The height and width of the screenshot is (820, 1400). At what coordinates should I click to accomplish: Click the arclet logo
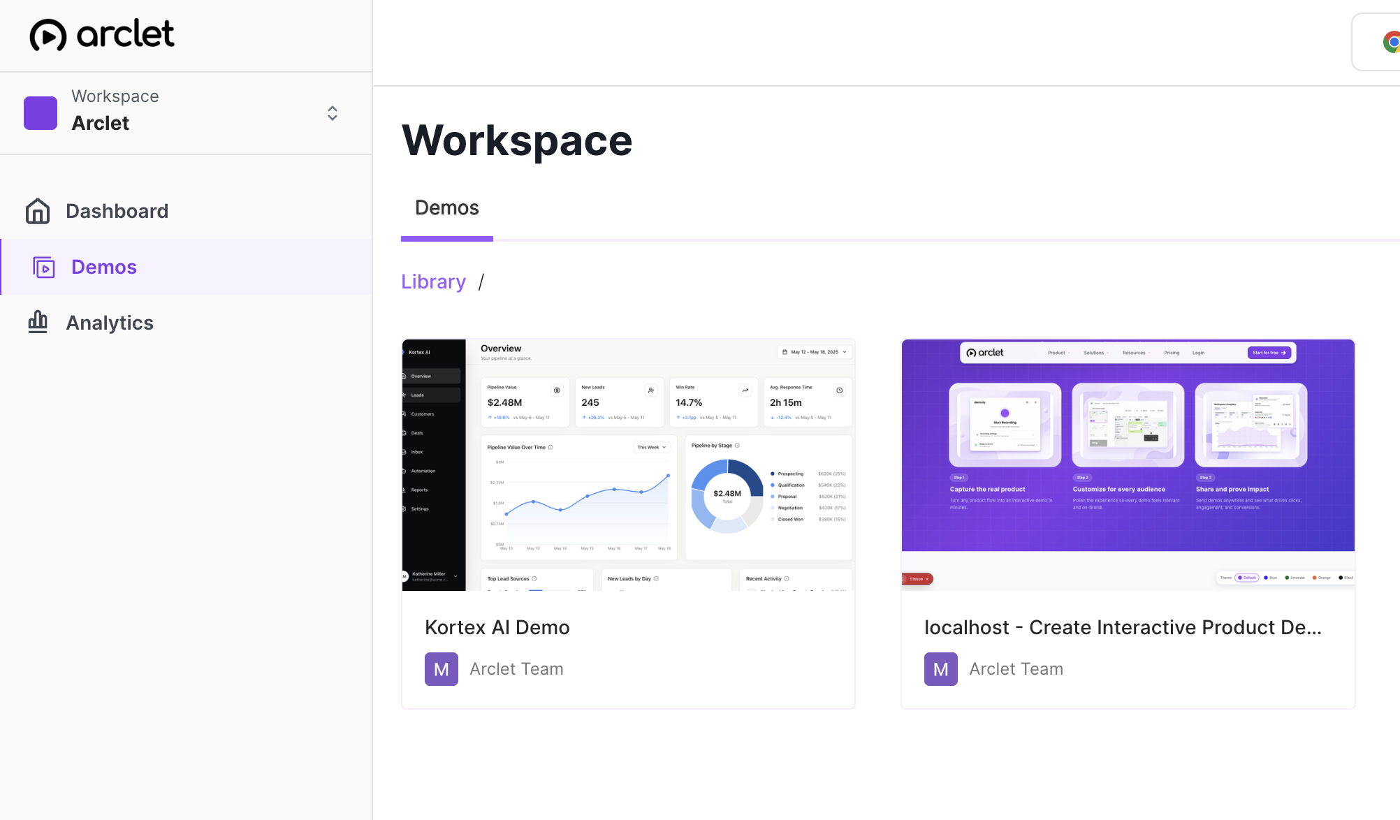102,34
